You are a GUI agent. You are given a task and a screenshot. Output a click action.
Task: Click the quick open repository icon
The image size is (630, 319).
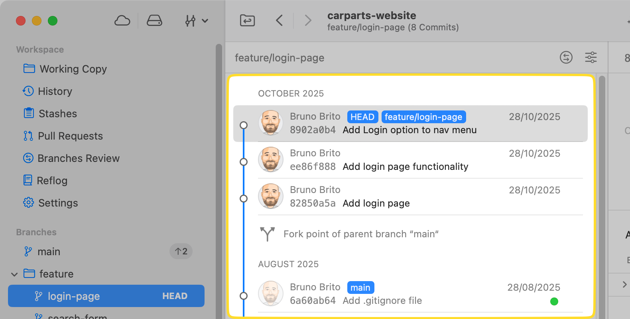[x=247, y=20]
